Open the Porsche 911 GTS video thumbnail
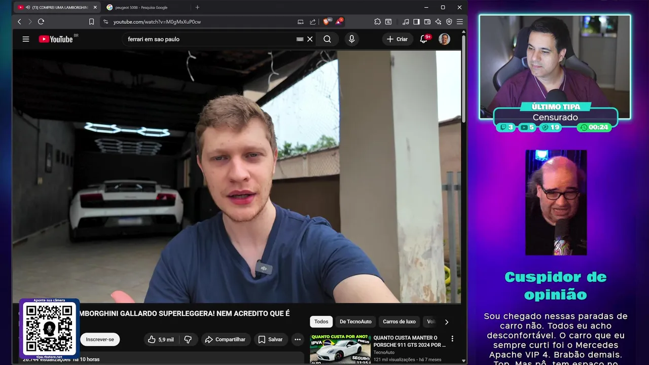649x365 pixels. pos(340,349)
